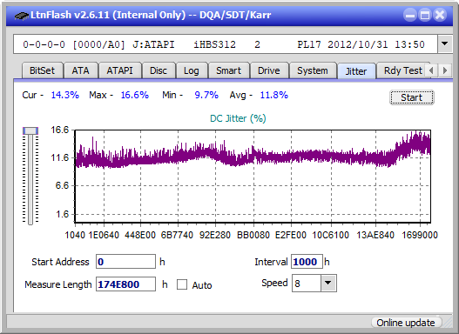Minimize the LtnFlash window
Viewport: 459px width, 334px height.
410,15
